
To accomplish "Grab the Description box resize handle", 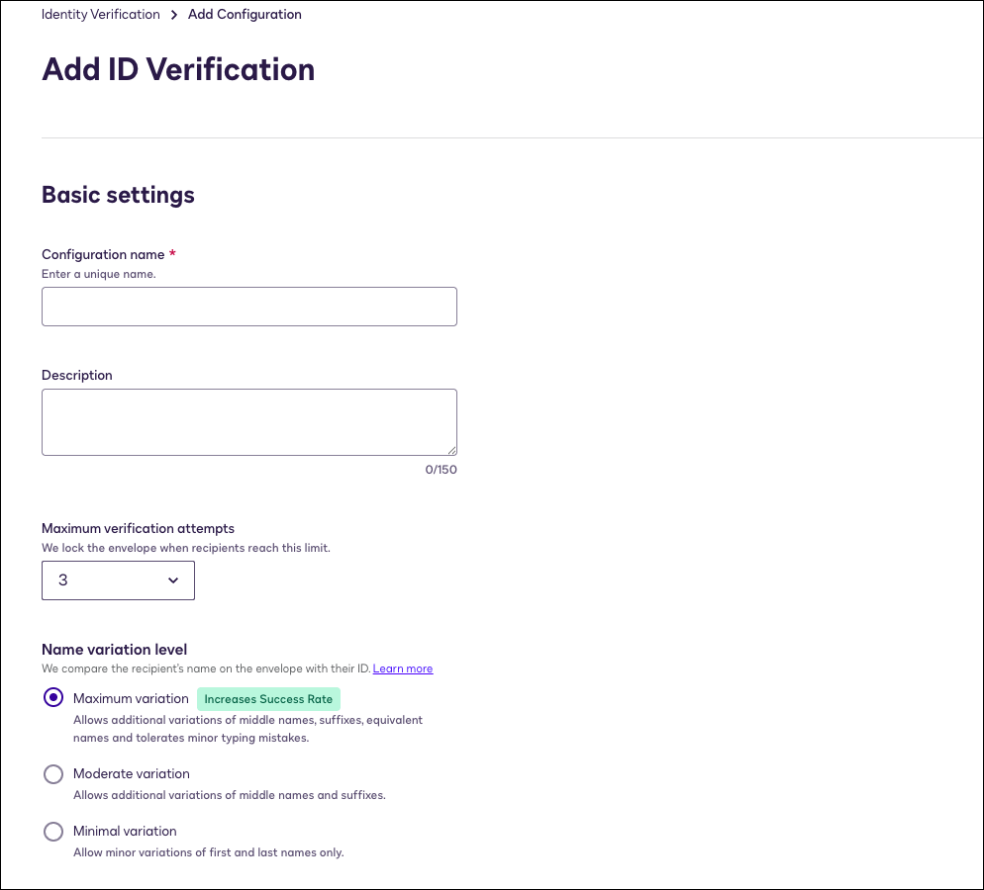I will 451,450.
